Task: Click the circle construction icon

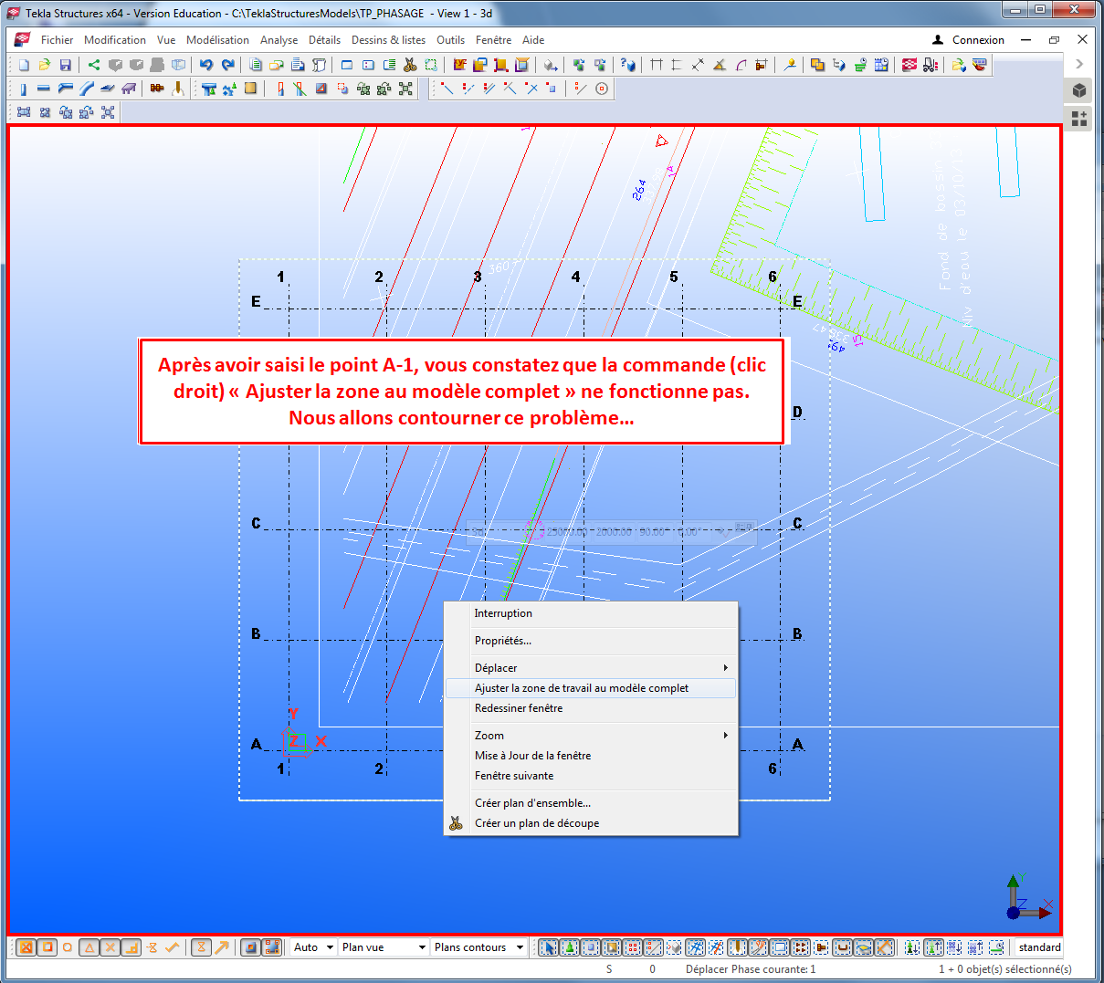Action: click(x=601, y=89)
